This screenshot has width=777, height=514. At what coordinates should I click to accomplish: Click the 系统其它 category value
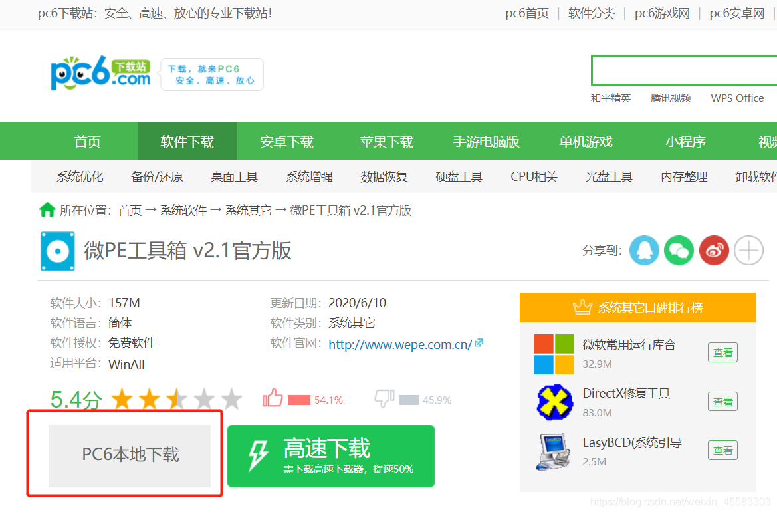click(352, 323)
